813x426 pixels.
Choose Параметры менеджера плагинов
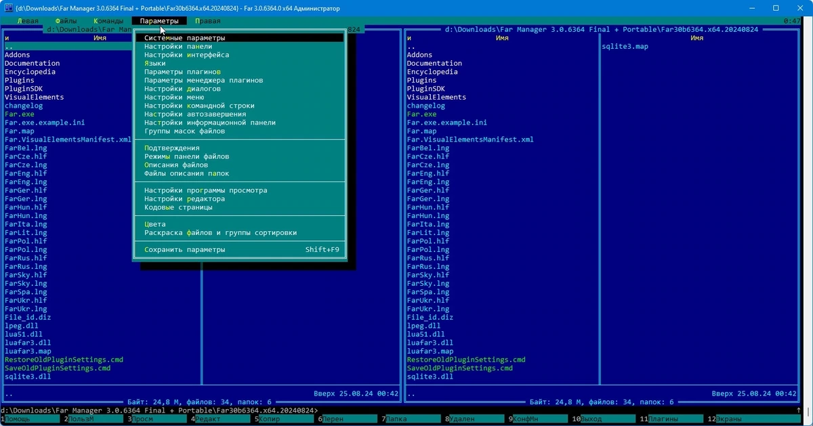(x=241, y=81)
